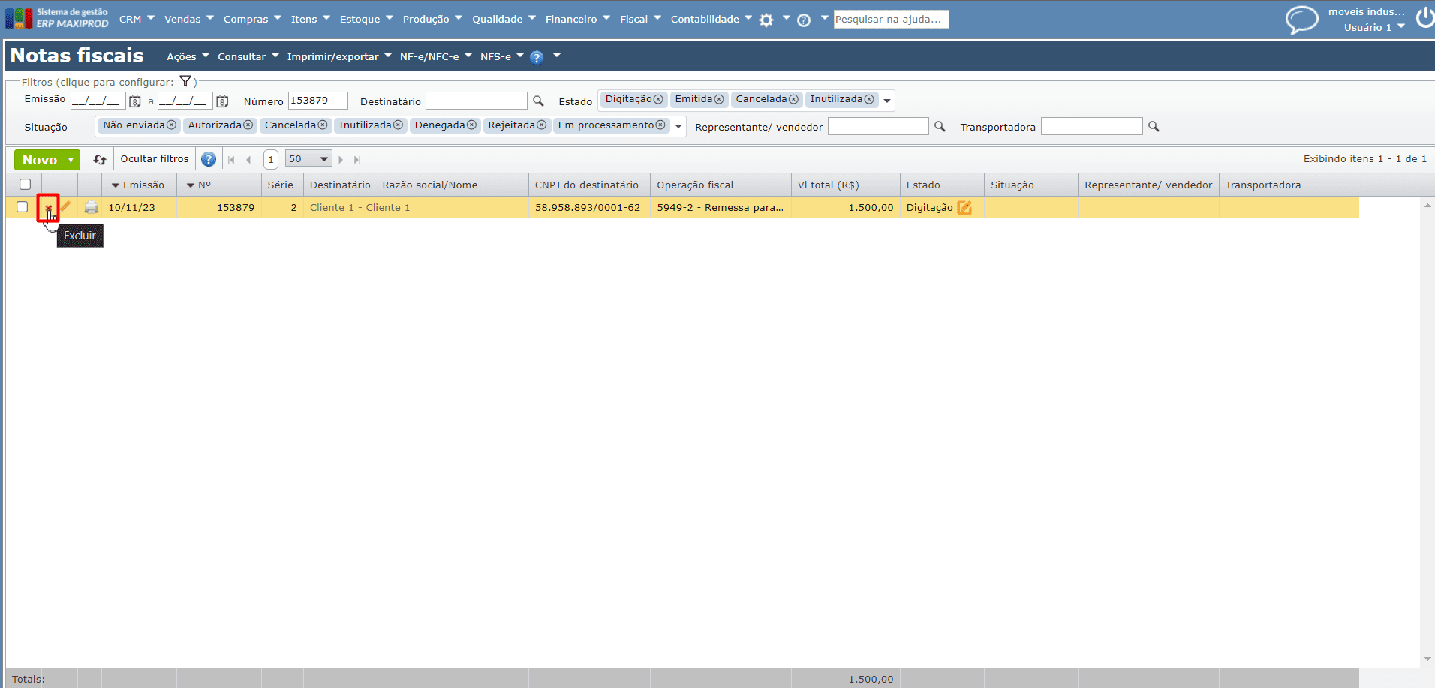Expand the Estado filter dropdown arrow
This screenshot has width=1435, height=688.
tap(887, 101)
